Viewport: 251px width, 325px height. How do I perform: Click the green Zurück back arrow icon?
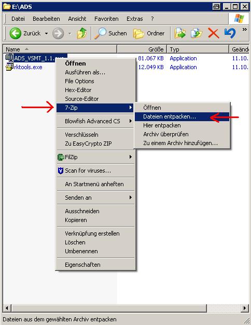pyautogui.click(x=16, y=33)
